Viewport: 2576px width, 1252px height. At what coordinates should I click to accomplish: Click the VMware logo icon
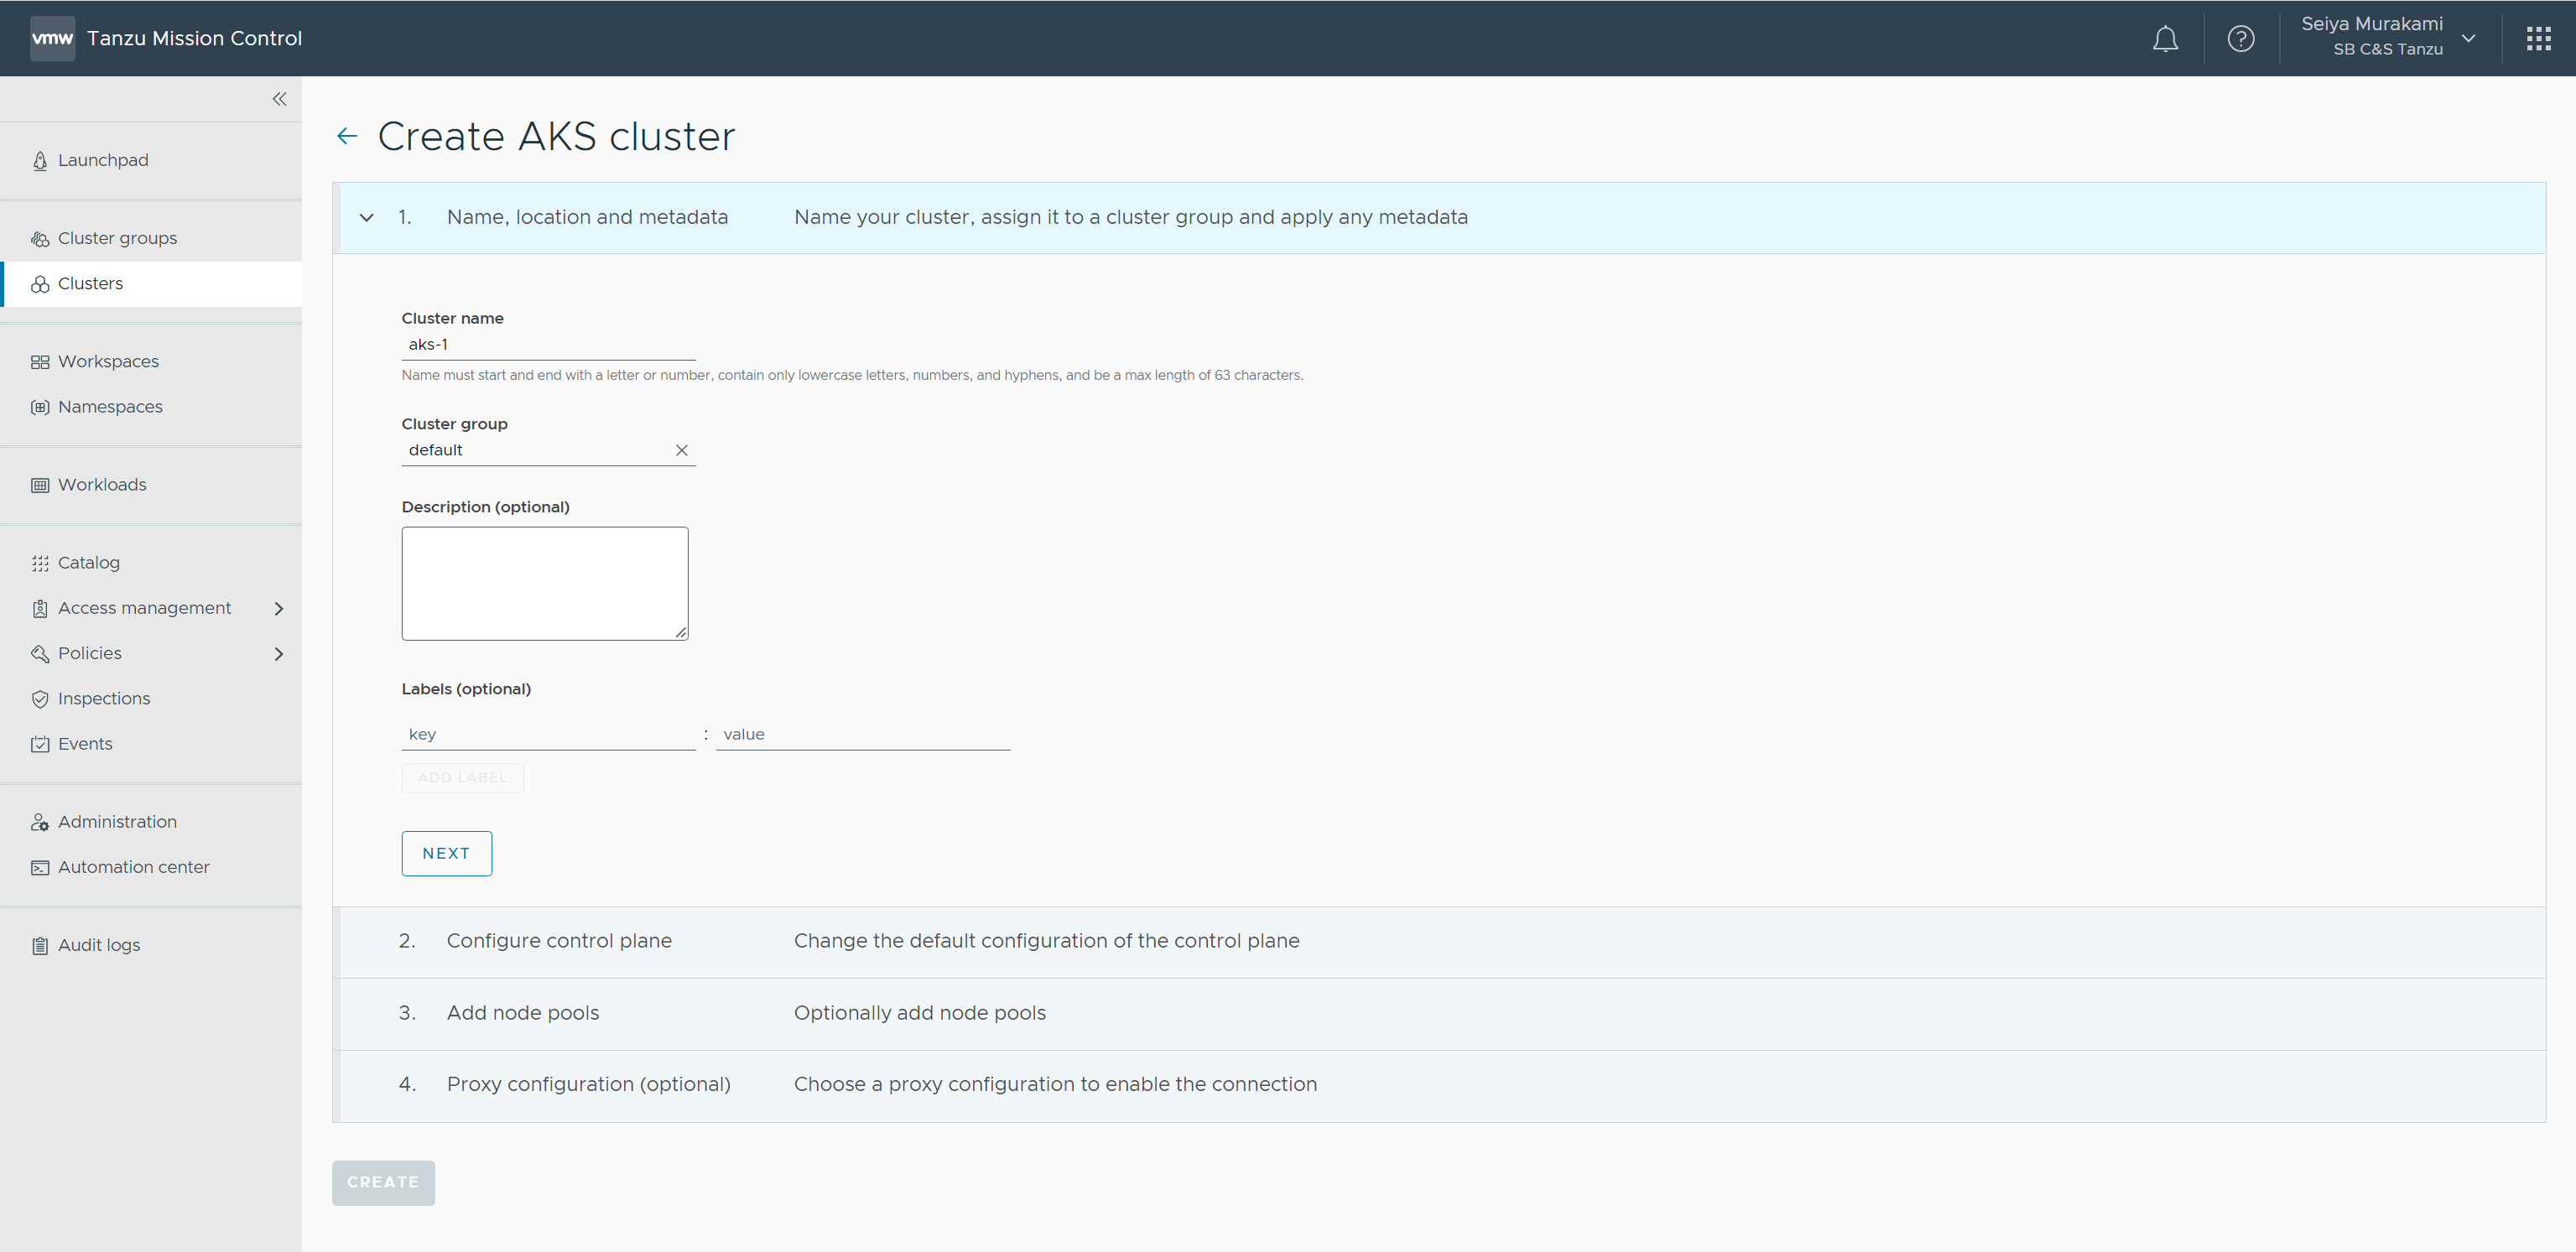pyautogui.click(x=52, y=39)
